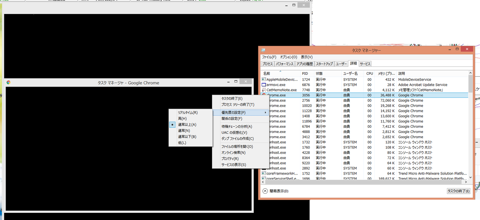Open the ファイル(F) menu
This screenshot has width=480, height=220.
click(x=269, y=57)
